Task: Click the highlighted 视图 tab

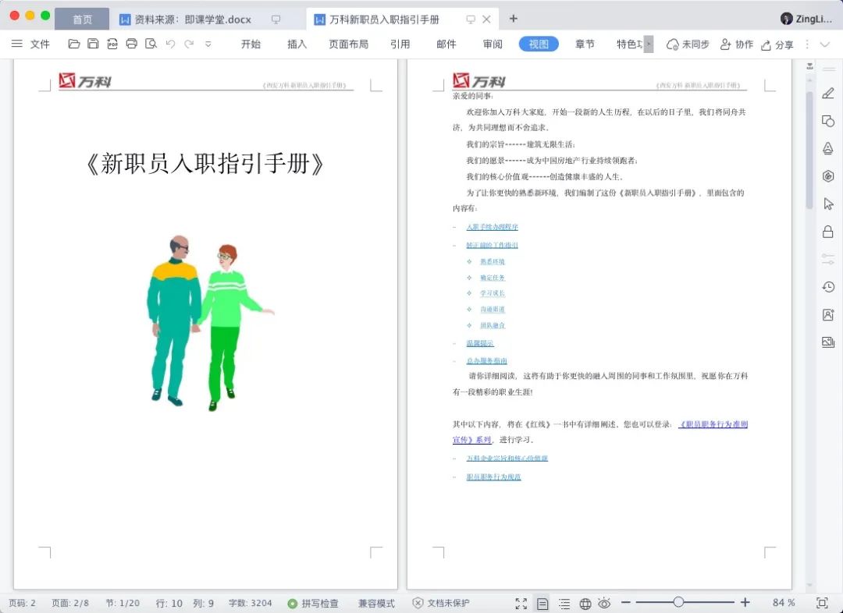Action: pos(539,44)
